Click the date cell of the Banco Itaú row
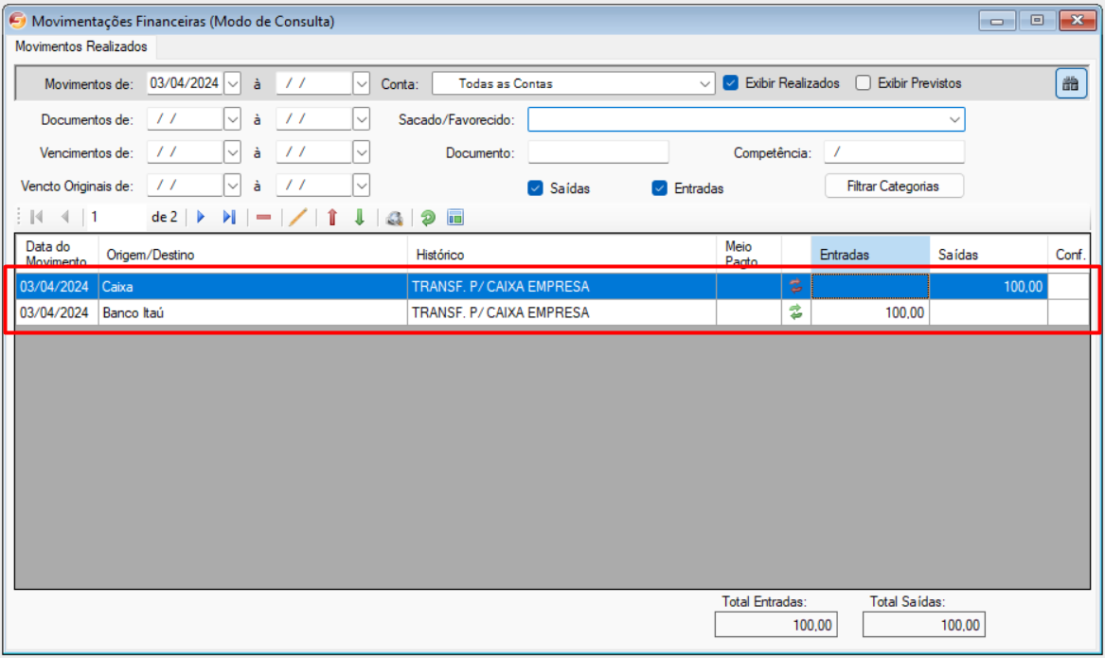Image resolution: width=1105 pixels, height=658 pixels. click(57, 312)
